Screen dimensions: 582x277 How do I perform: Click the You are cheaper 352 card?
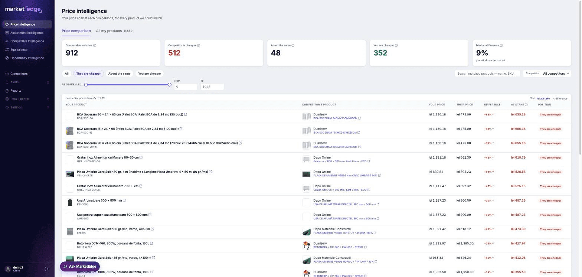point(419,53)
